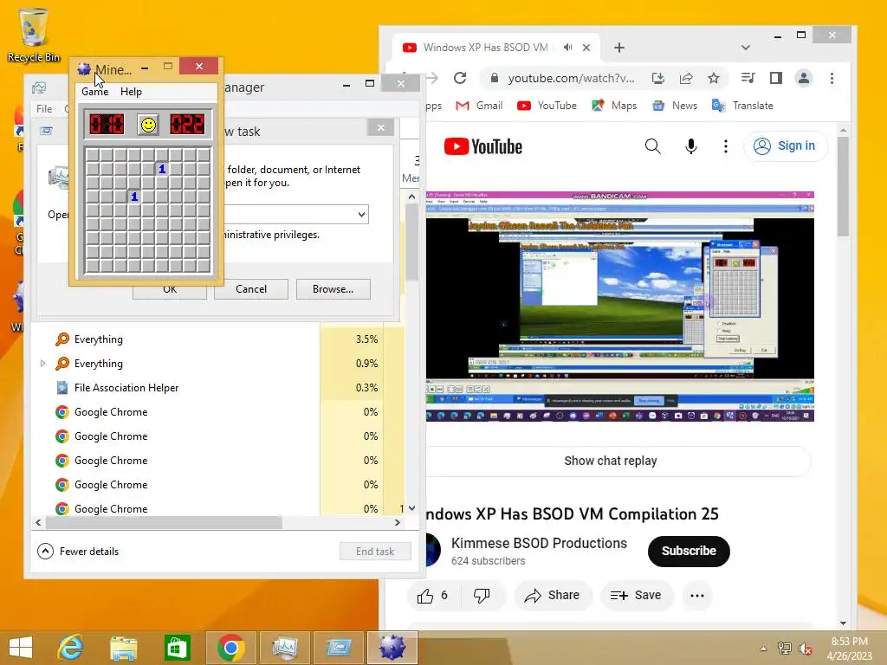The width and height of the screenshot is (887, 665).
Task: Open the Game menu in Minesweeper
Action: tap(94, 92)
